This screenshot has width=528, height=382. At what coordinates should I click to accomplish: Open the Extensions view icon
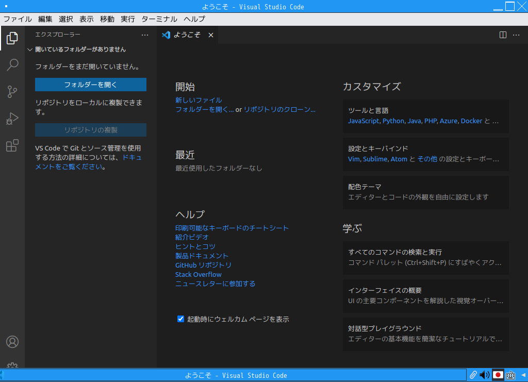pos(12,146)
